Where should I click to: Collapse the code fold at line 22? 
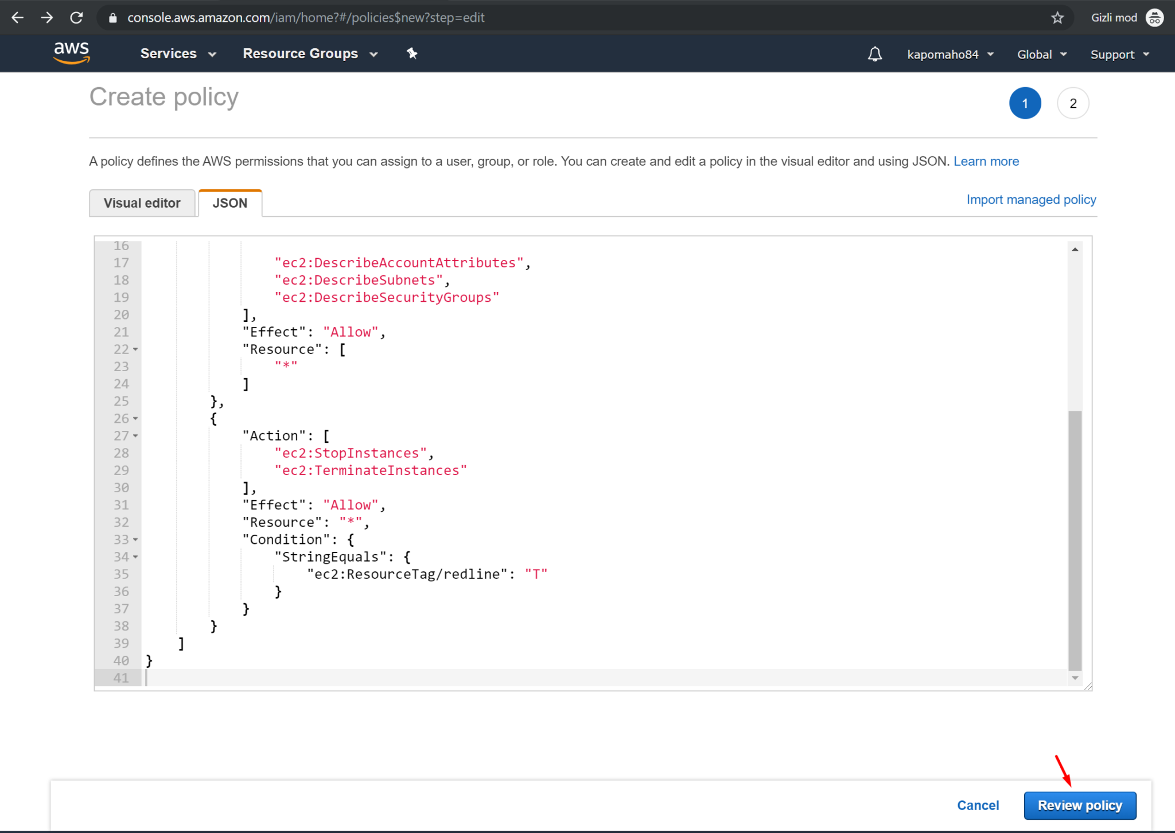135,349
